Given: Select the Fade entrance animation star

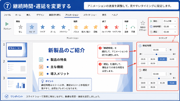Looking at the screenshot, I should (x=32, y=27).
